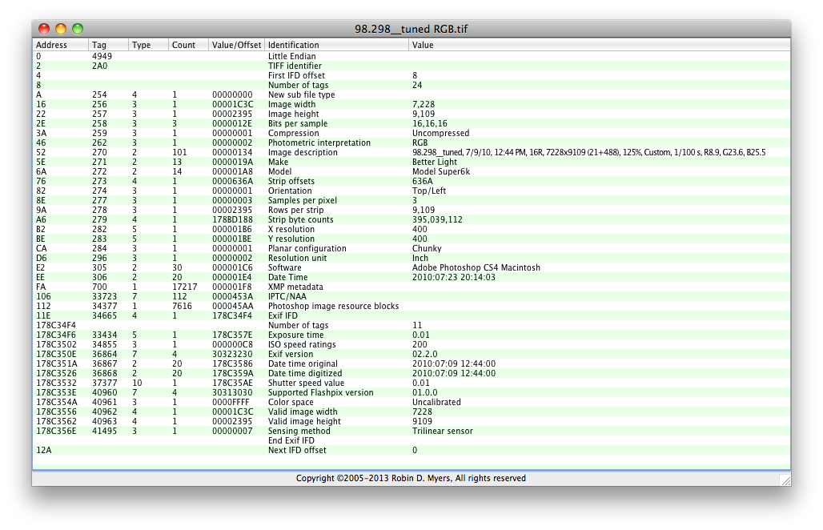Select the Software row listing Adobe Photoshop CS4
This screenshot has width=823, height=530.
(x=320, y=267)
